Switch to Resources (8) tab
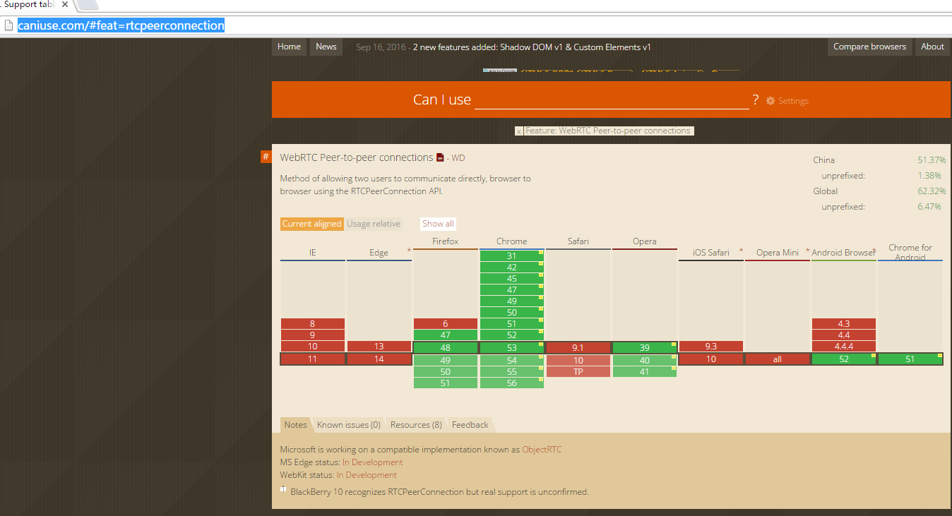This screenshot has width=952, height=516. click(416, 425)
